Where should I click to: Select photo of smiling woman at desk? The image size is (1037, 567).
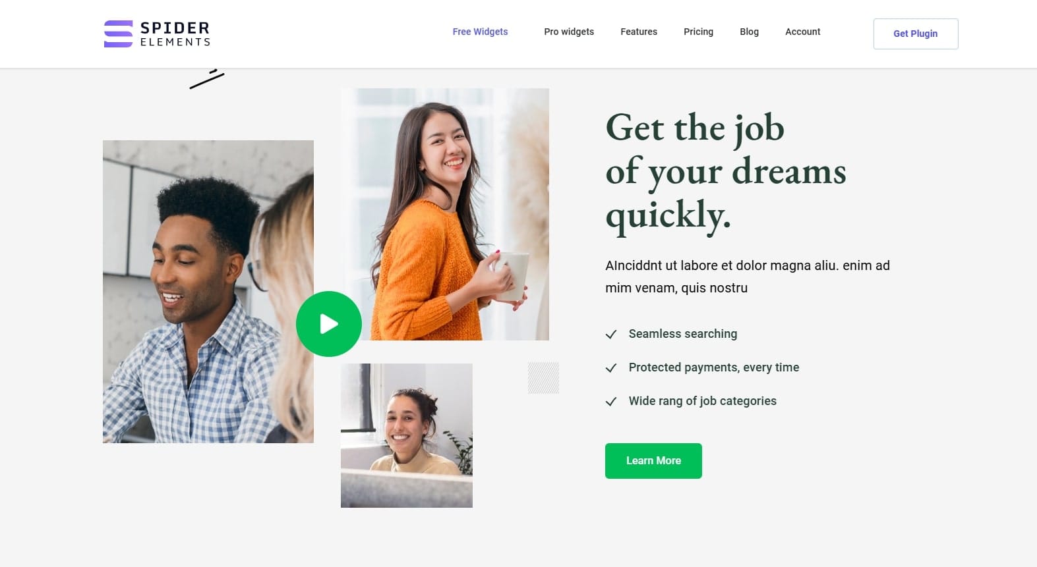coord(407,435)
